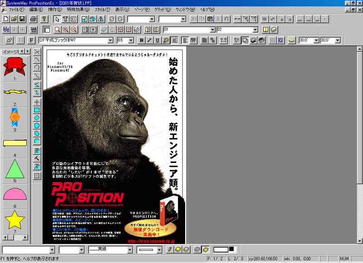Select the arrow pointer tool
Screen dimensions: 363x263
pos(57,19)
